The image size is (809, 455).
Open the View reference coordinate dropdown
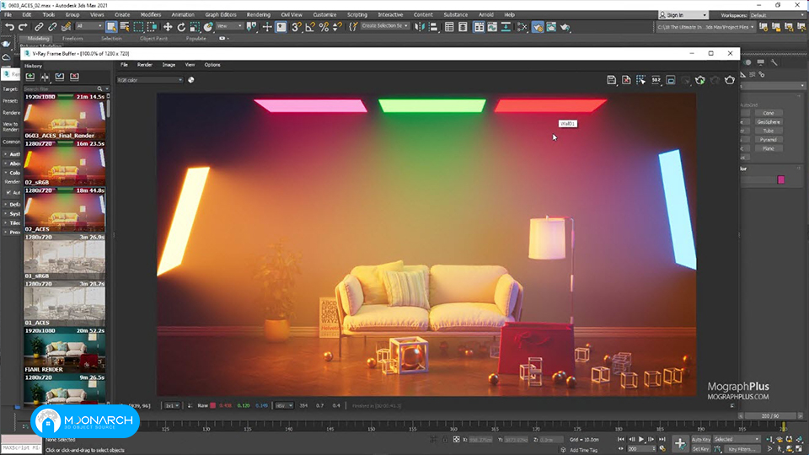tap(229, 26)
